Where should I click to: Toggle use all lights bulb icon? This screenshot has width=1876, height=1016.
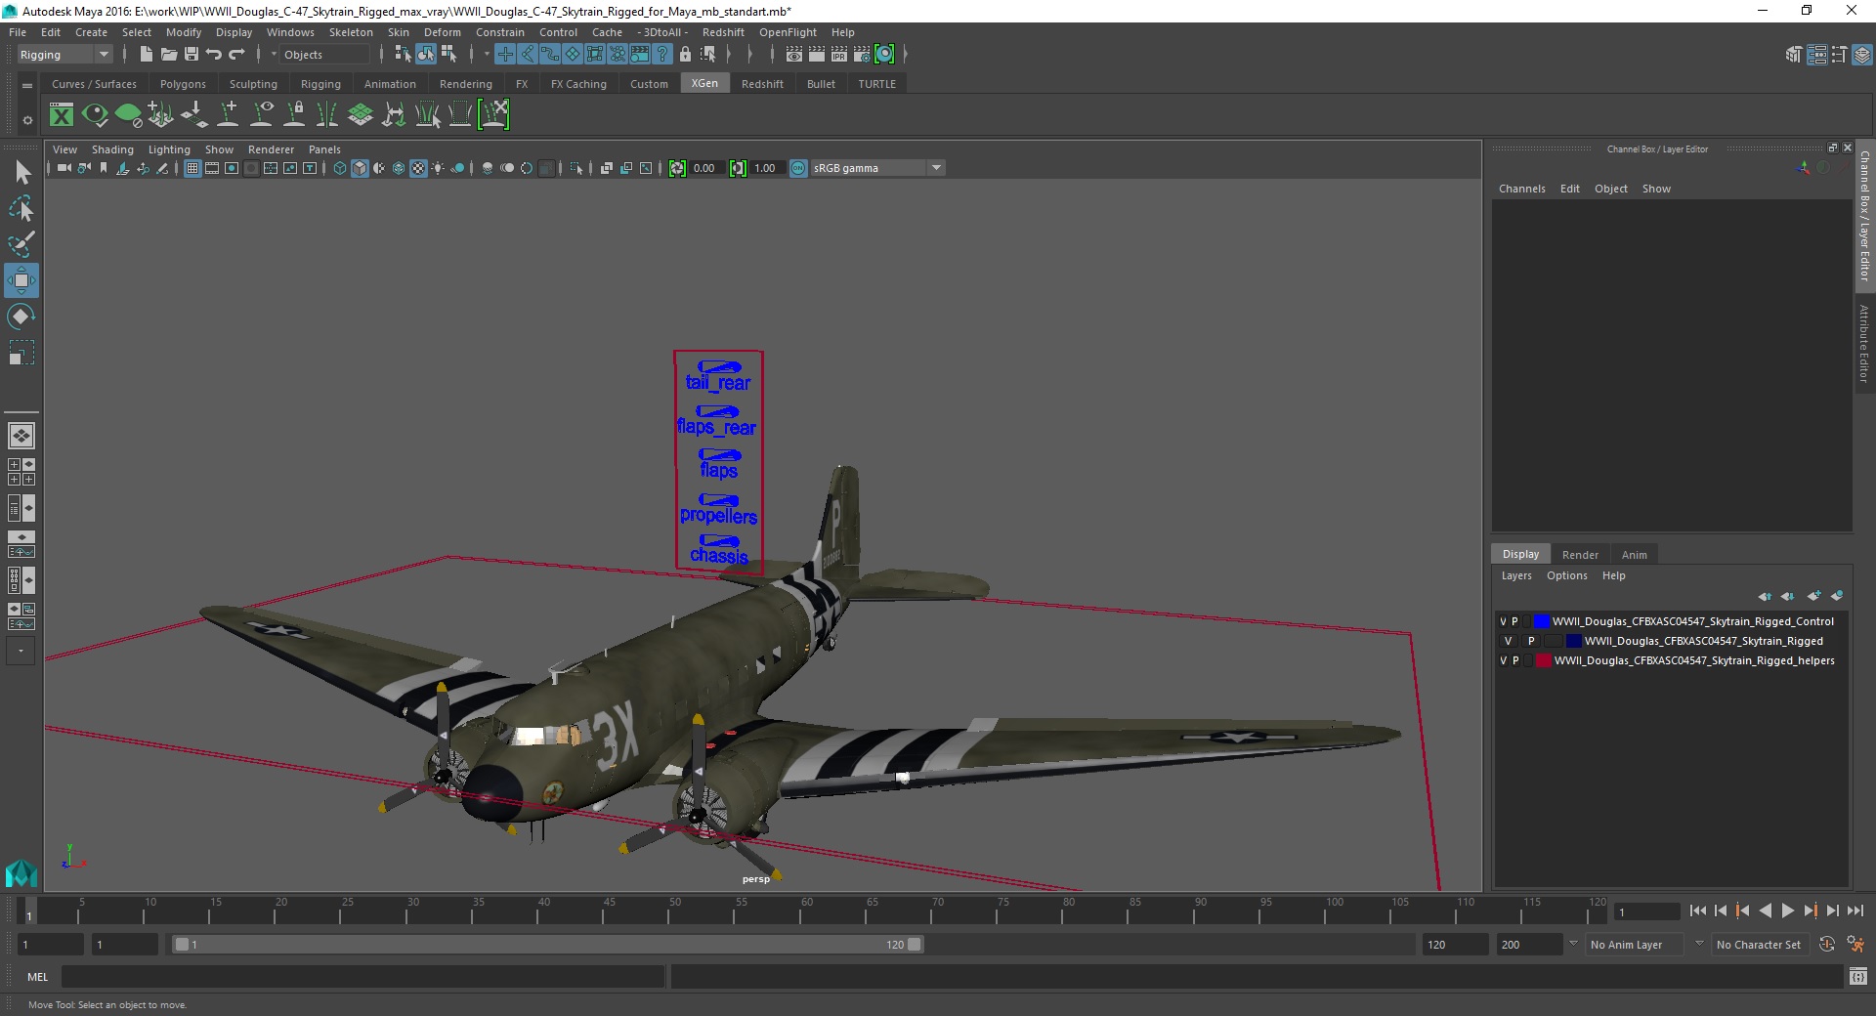coord(438,168)
